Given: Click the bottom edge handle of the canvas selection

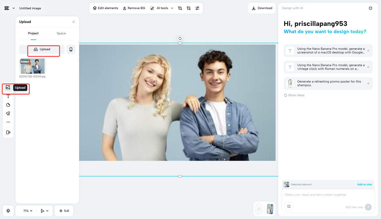Looking at the screenshot, I should coord(180,176).
